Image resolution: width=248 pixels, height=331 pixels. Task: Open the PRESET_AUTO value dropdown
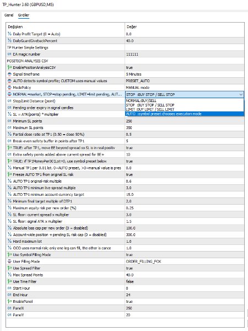(x=185, y=81)
